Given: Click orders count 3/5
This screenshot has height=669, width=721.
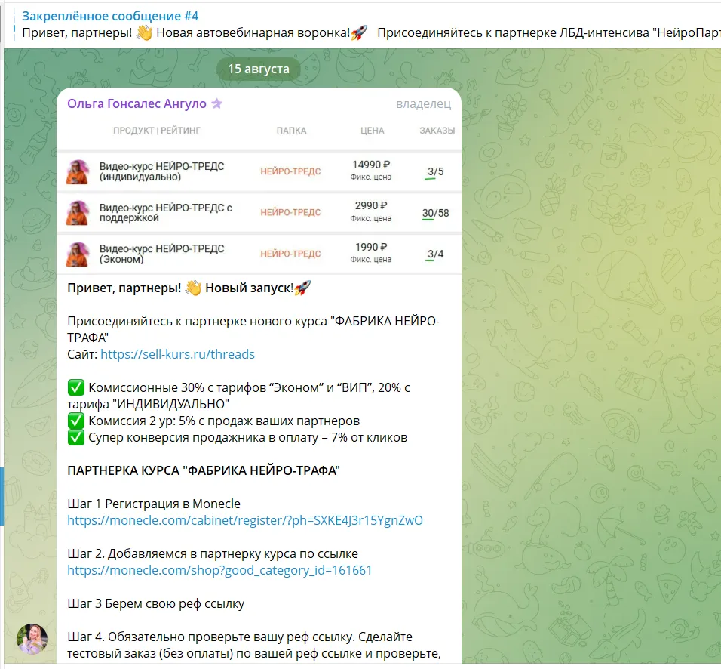Looking at the screenshot, I should click(435, 171).
